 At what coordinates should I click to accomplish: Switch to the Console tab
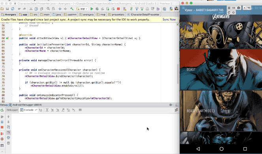[28, 110]
